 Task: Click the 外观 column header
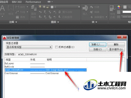coord(33,60)
